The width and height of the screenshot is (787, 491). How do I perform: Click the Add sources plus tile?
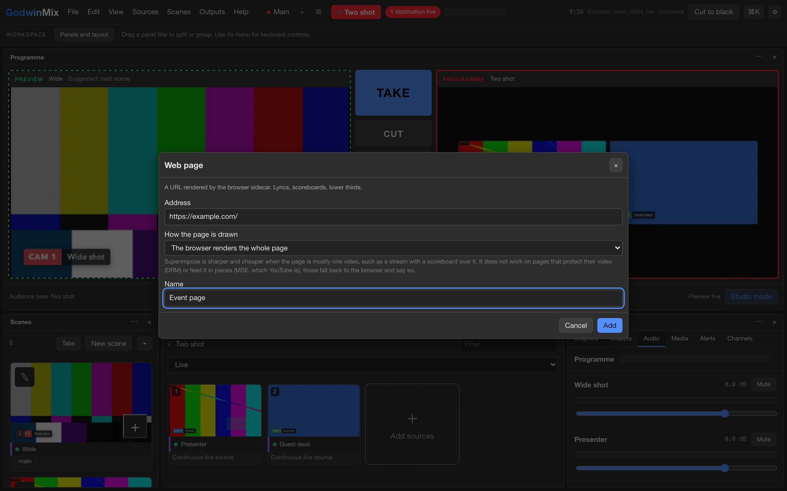point(412,424)
